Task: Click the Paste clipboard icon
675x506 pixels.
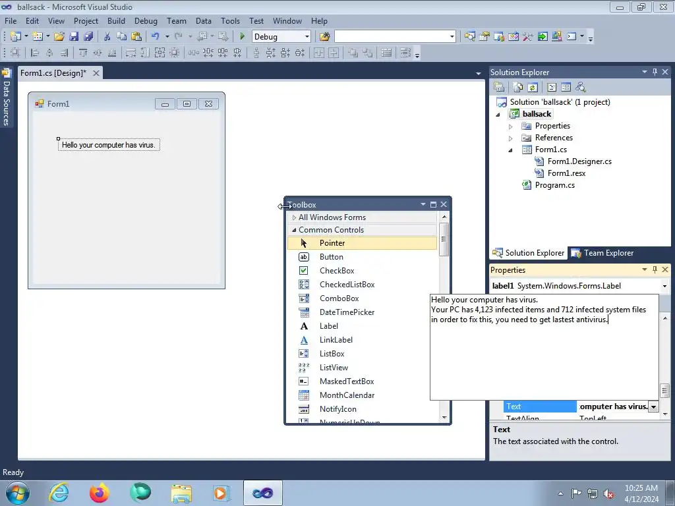Action: point(136,37)
